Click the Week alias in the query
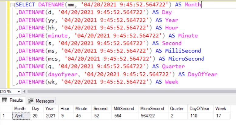Viewport: 236px width, 125px height. [171, 82]
